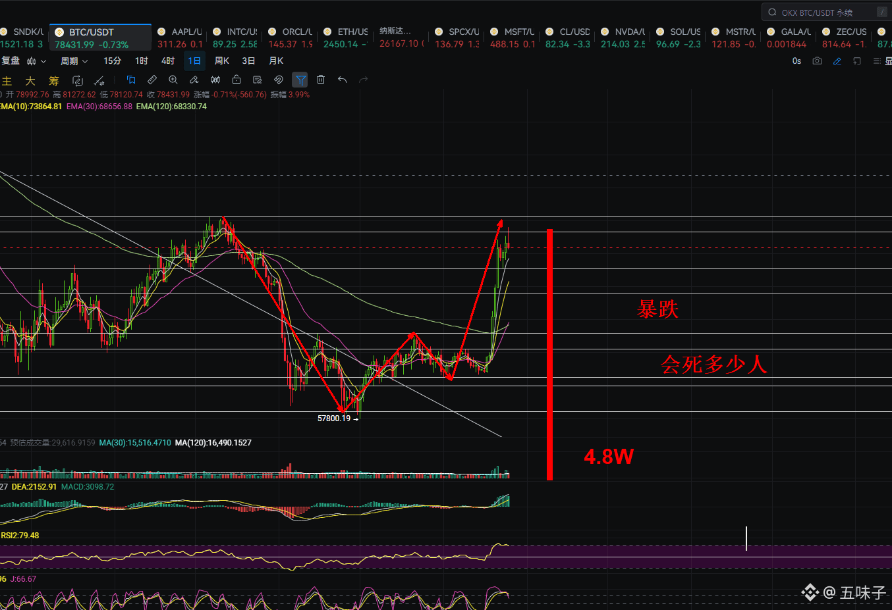Open the ZEC/USDT ticker tab
Viewport: 892px width, 610px height.
click(844, 38)
